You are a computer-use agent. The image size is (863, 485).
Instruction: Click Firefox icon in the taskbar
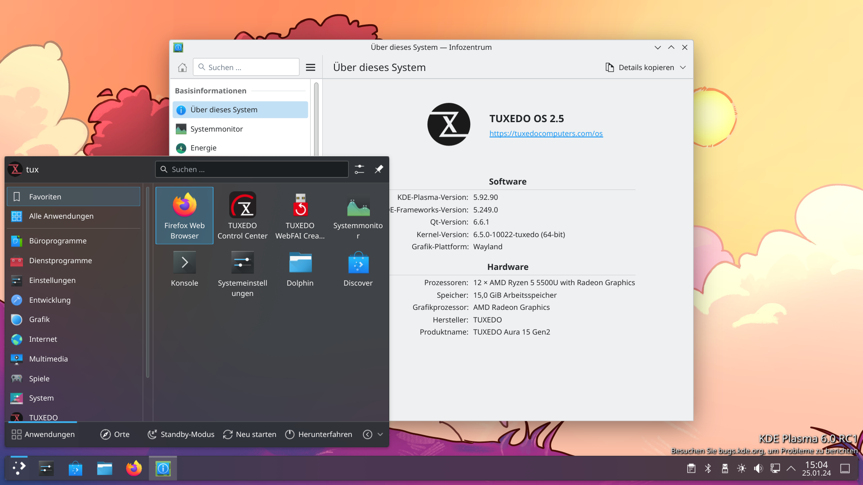133,469
